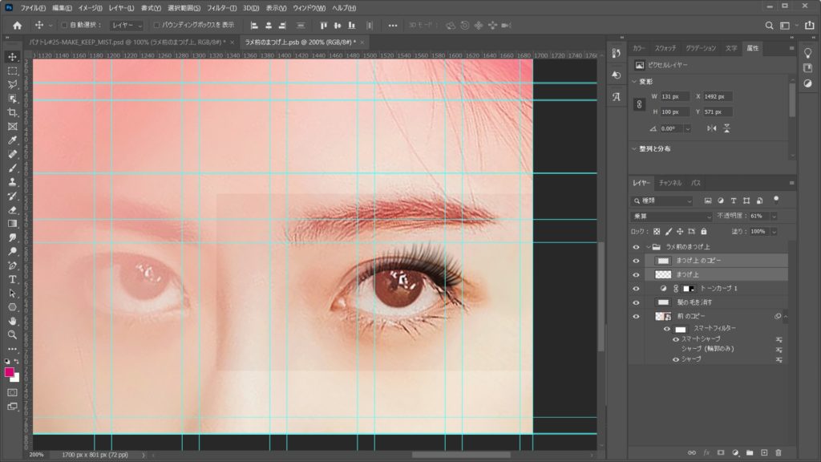Collapse the ラメ前のまつげ上 group

click(x=649, y=247)
